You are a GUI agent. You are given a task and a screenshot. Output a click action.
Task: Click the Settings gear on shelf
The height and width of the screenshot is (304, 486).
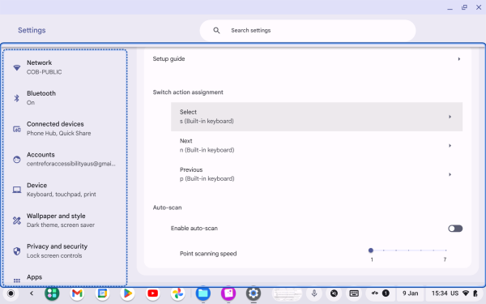[x=254, y=293]
